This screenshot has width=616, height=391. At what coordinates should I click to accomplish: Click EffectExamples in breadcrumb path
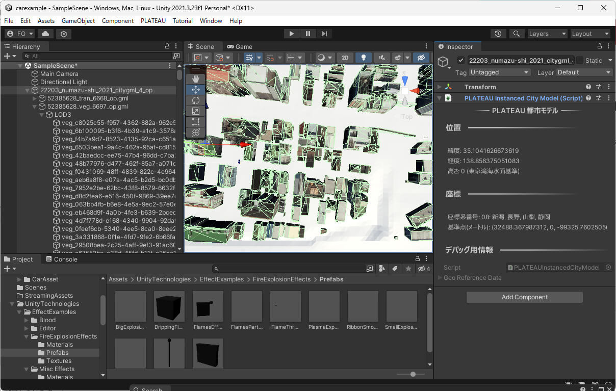222,279
